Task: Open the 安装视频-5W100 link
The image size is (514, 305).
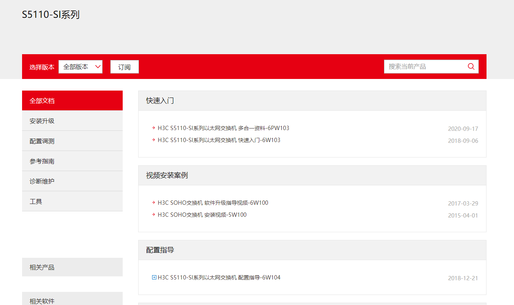Action: coord(202,215)
